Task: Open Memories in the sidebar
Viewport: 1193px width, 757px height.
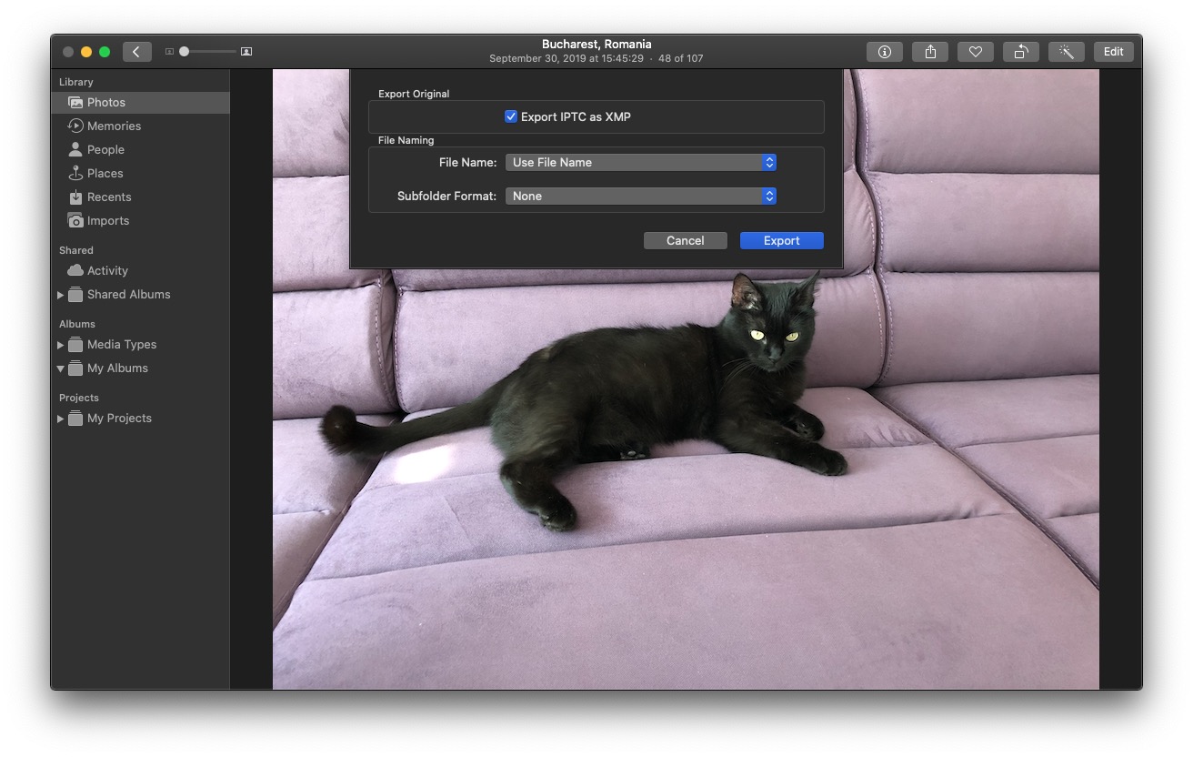Action: coord(114,126)
